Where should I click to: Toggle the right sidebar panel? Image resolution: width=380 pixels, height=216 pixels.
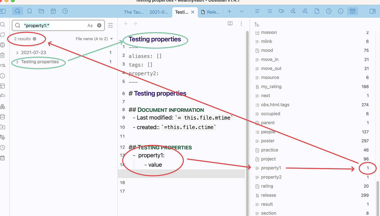tap(373, 11)
